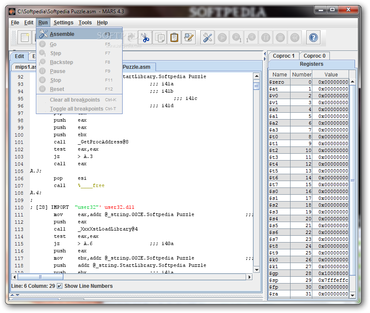Click the Paste clipboard toolbar icon
This screenshot has height=313, width=370.
coord(174,38)
